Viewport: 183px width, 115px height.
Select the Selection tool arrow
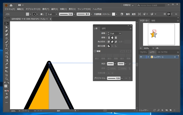click(x=7, y=23)
